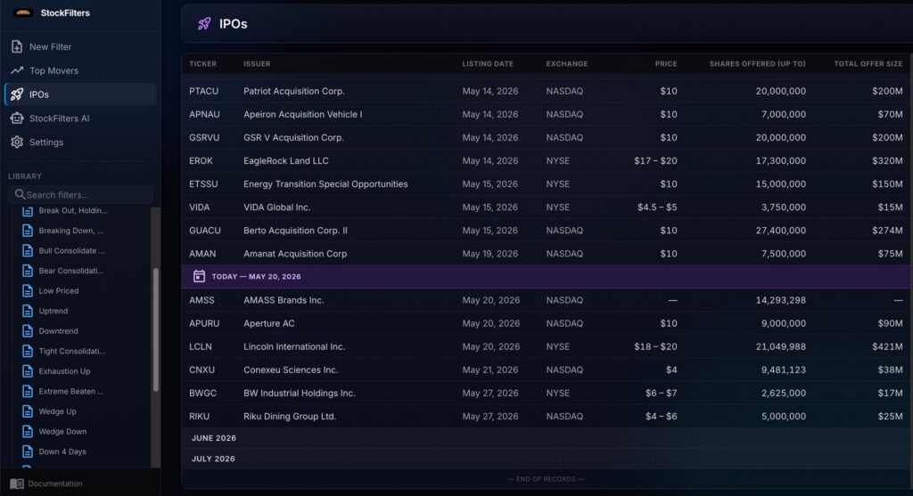Viewport: 913px width, 496px height.
Task: Select the Downtrend filter
Action: coord(58,331)
